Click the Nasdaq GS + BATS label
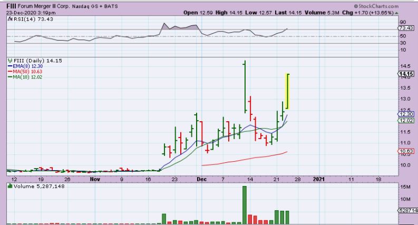The width and height of the screenshot is (418, 225). pos(95,6)
